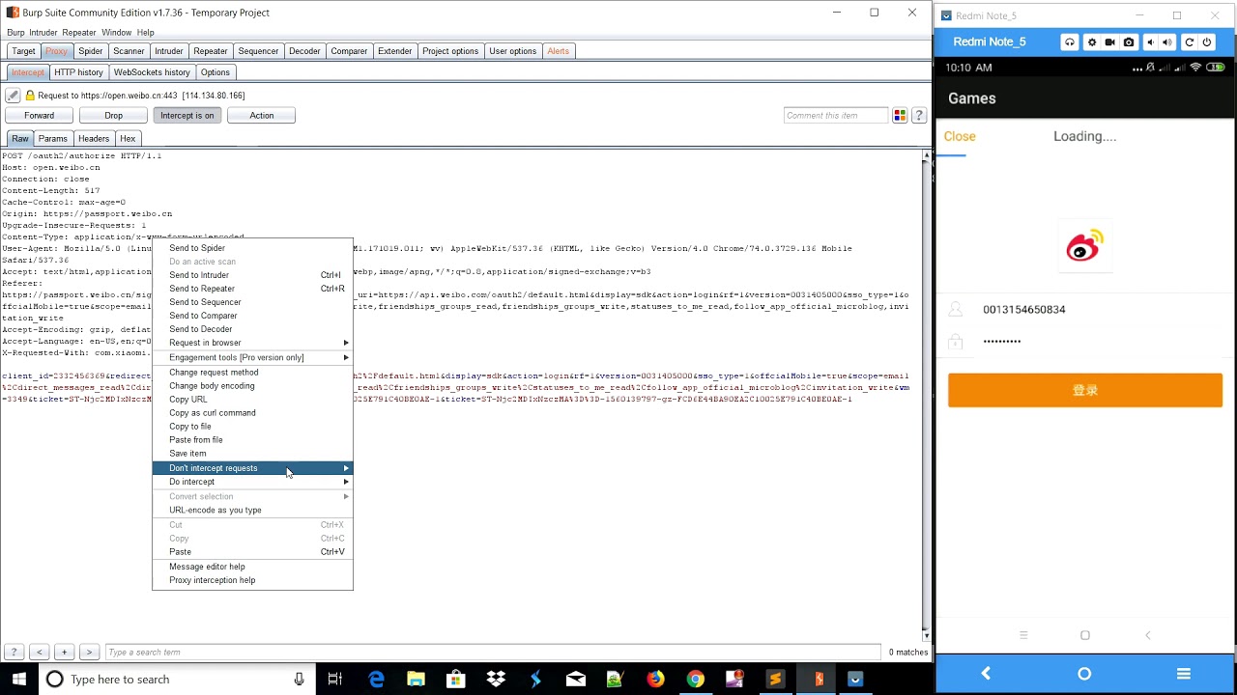
Task: Click the Cortana microphone icon
Action: [x=300, y=680]
